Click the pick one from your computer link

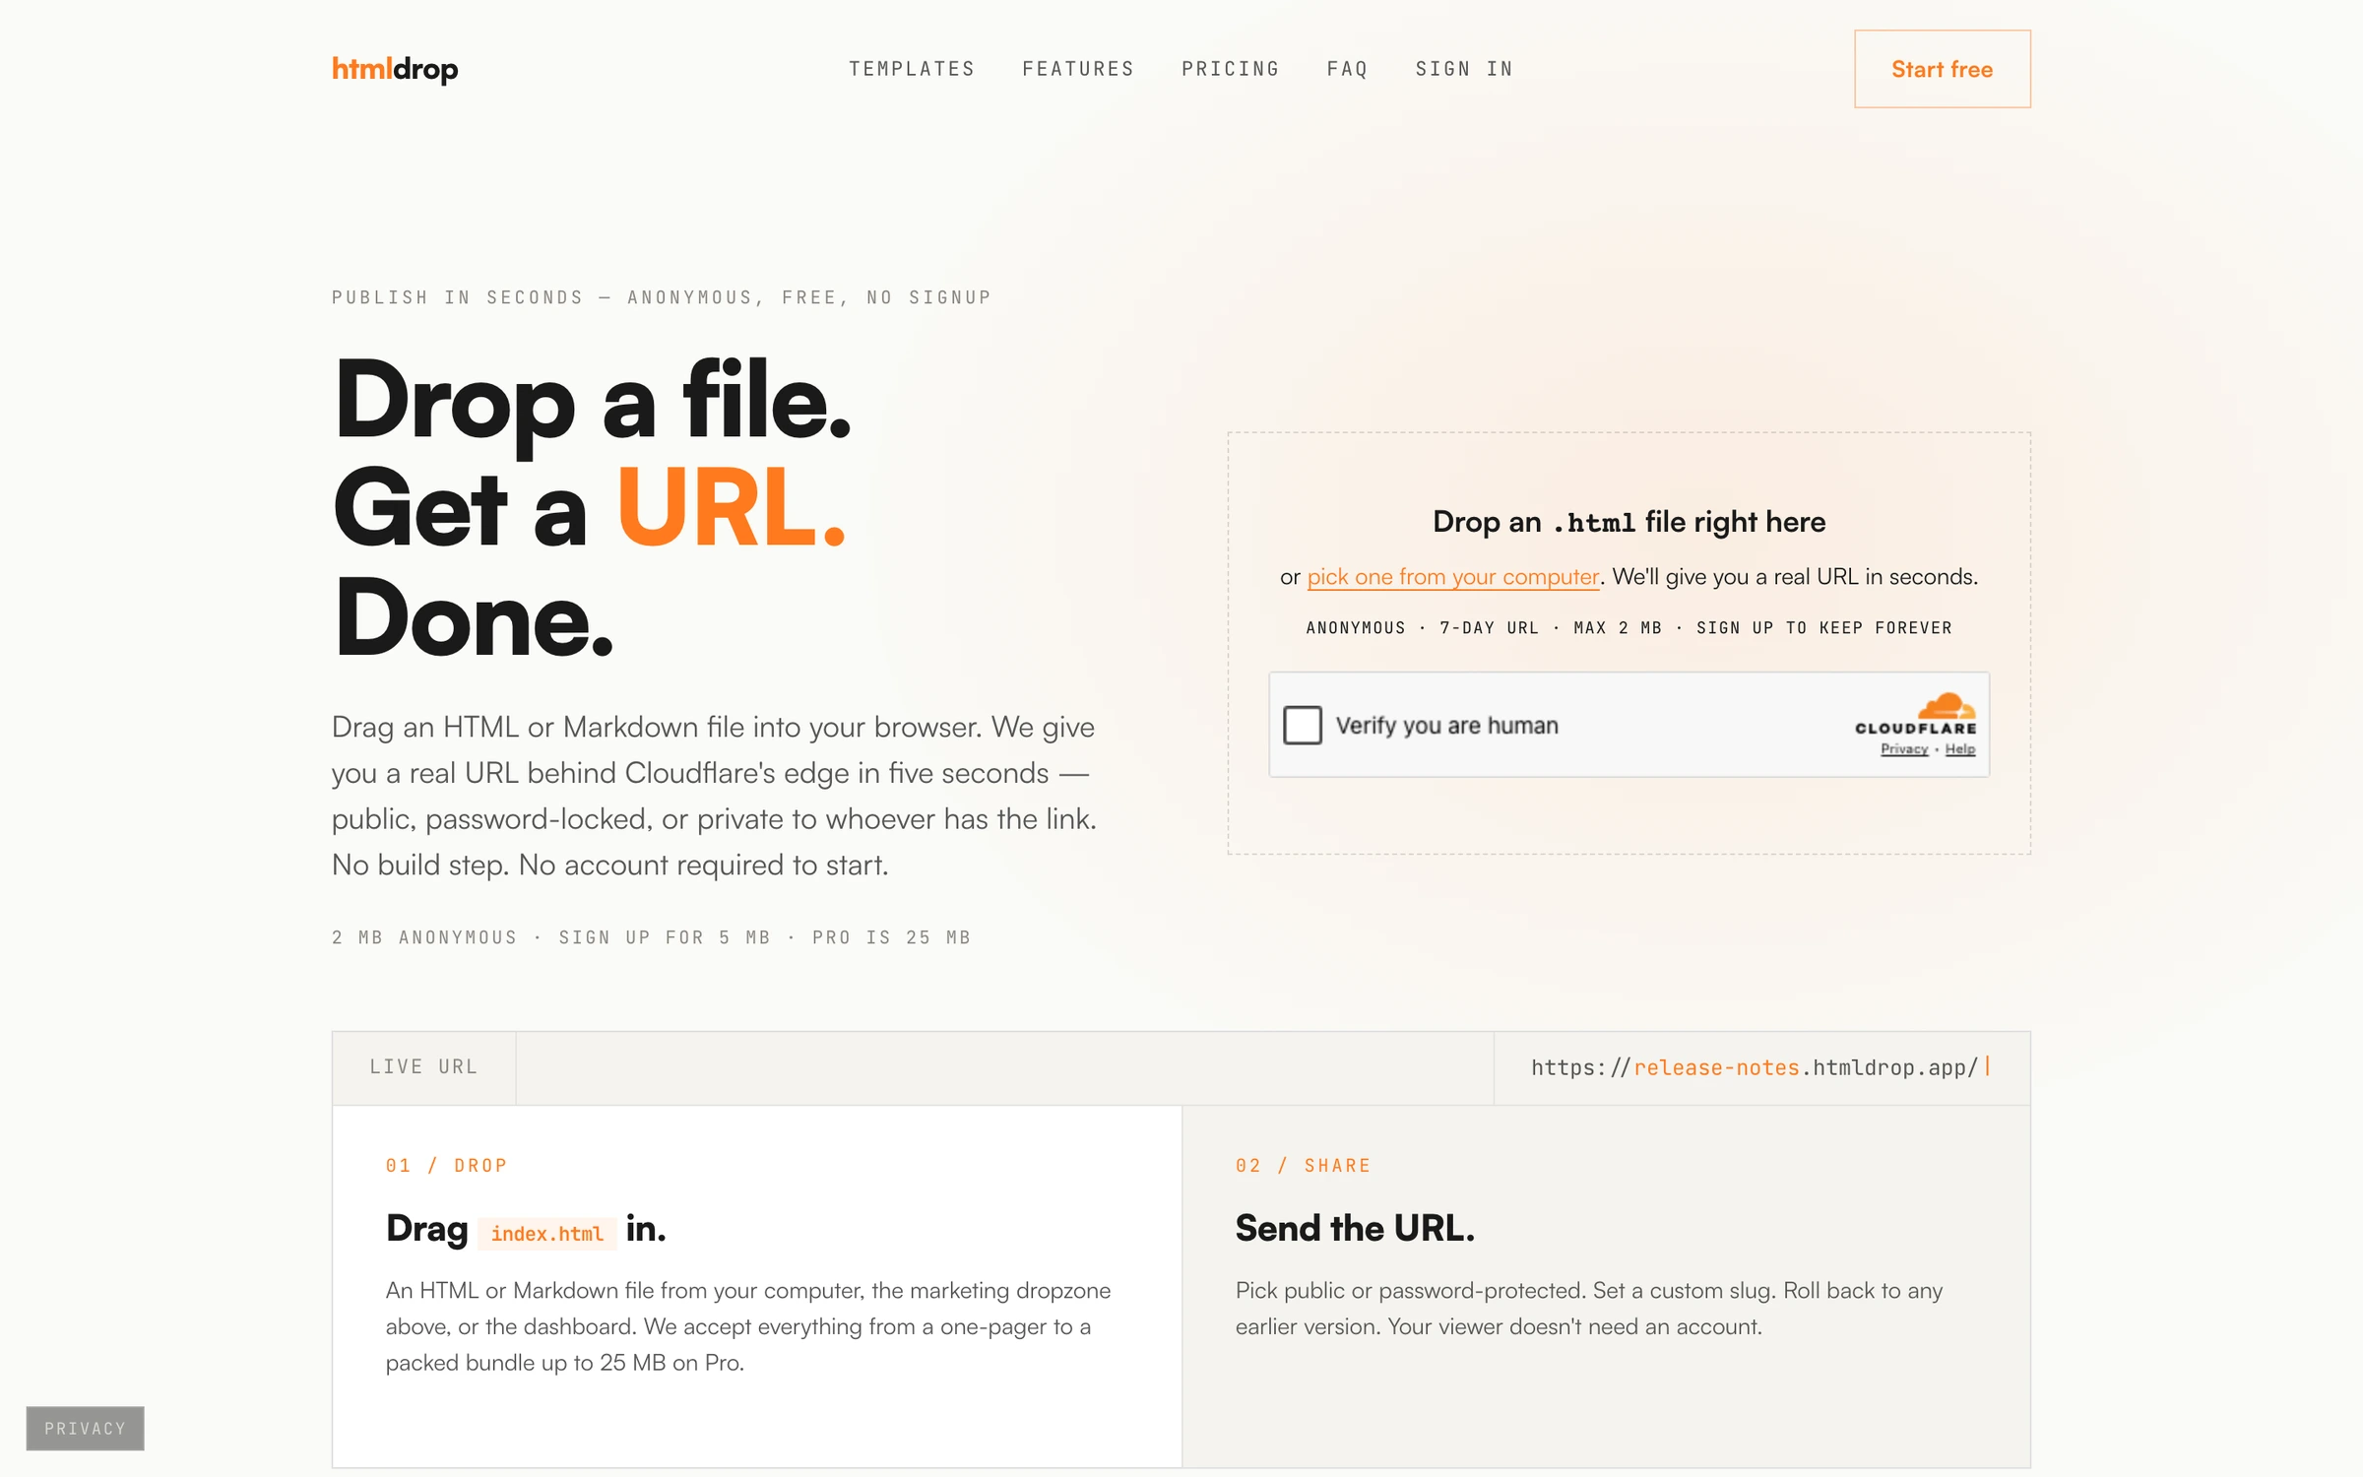1452,577
